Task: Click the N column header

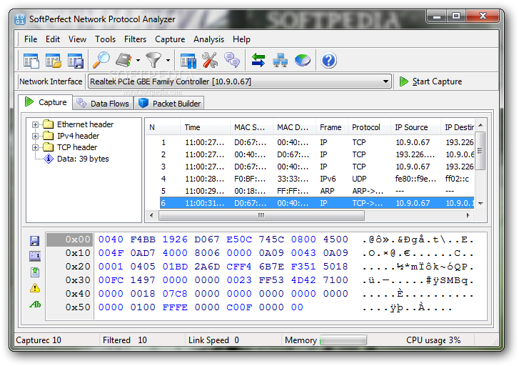Action: pyautogui.click(x=163, y=127)
